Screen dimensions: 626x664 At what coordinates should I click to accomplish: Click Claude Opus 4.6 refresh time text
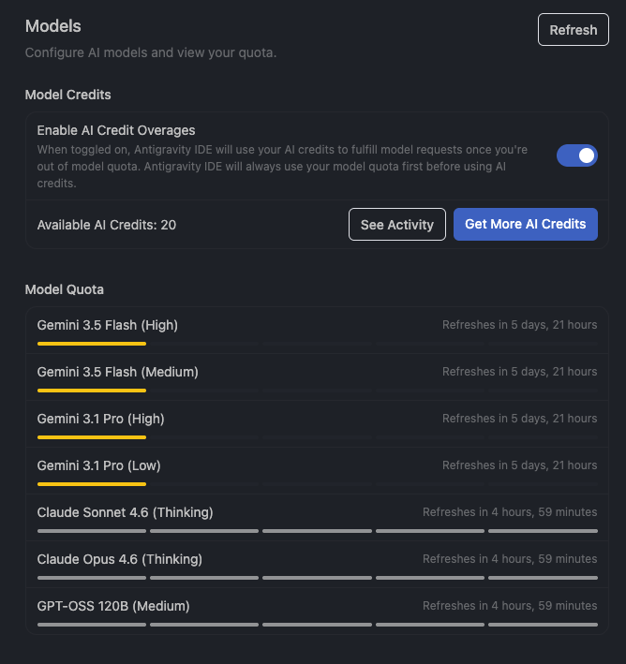point(510,559)
